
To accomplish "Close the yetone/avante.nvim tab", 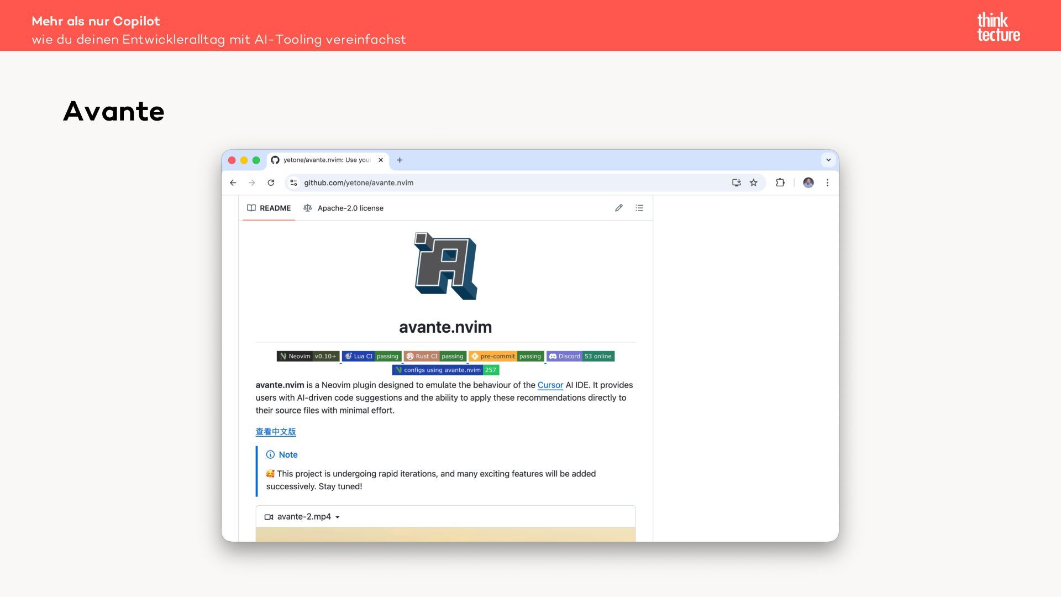I will pyautogui.click(x=381, y=160).
